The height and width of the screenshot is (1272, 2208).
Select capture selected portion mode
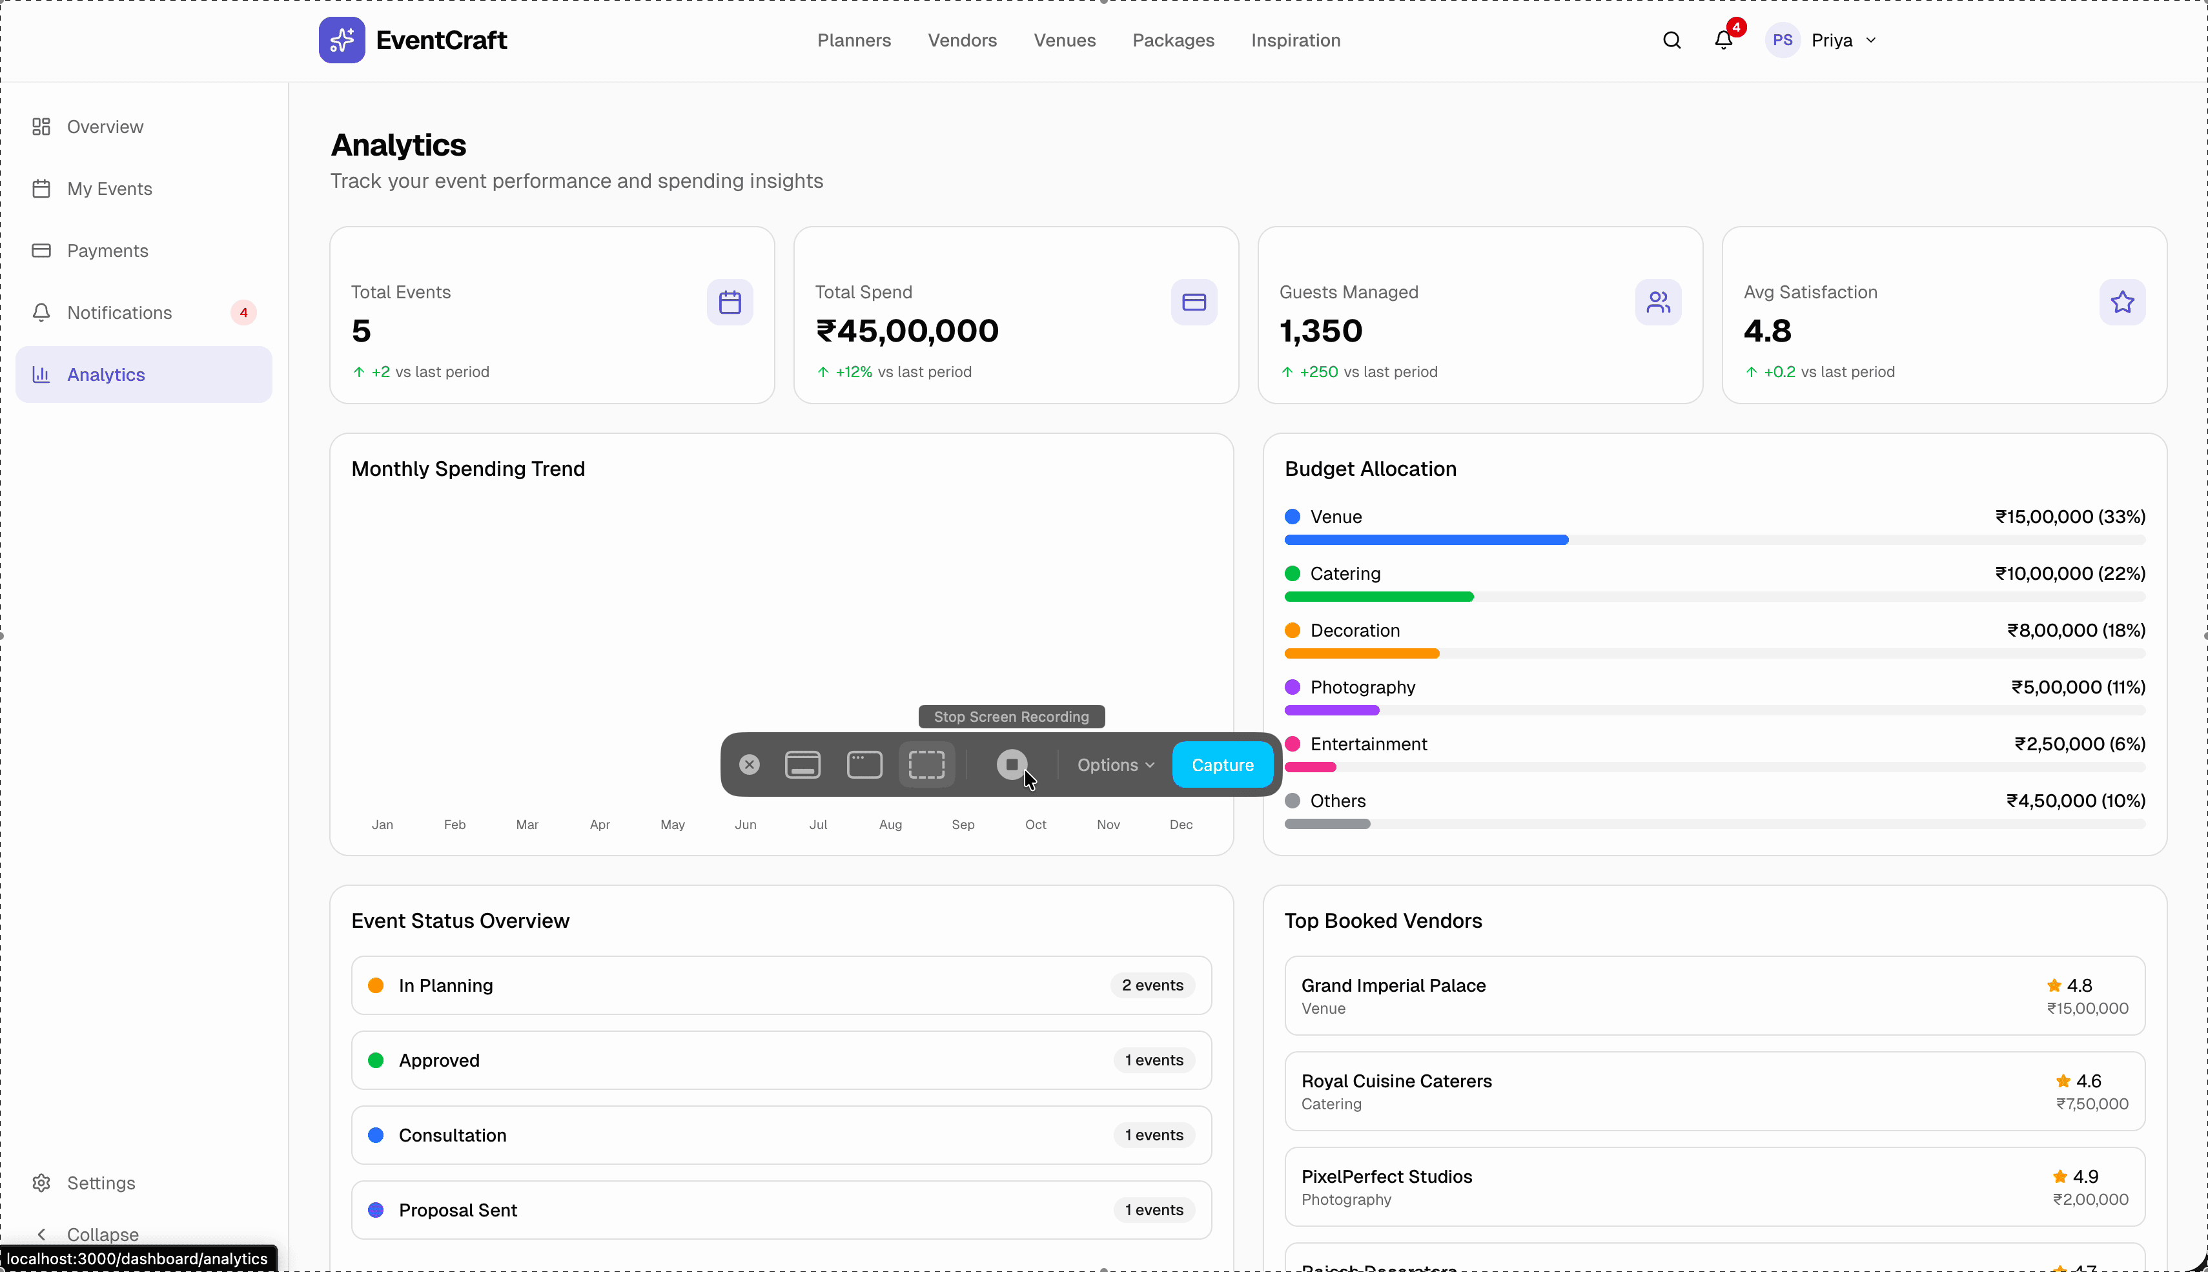[x=926, y=764]
